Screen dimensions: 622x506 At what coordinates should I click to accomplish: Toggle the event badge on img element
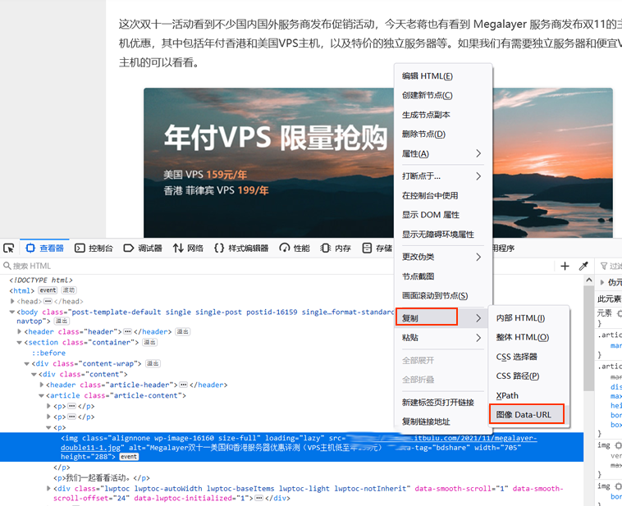pyautogui.click(x=129, y=457)
